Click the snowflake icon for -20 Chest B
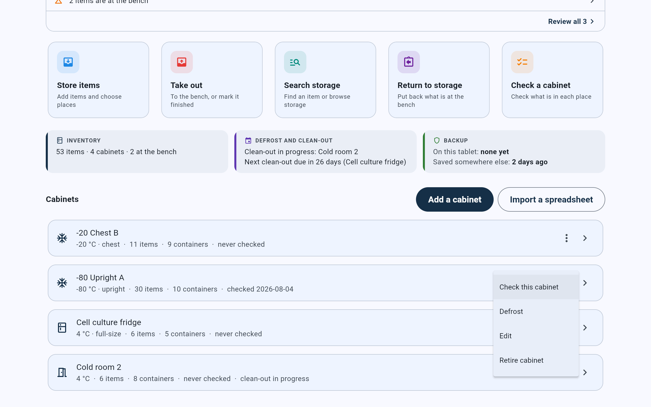This screenshot has height=407, width=651. [62, 238]
